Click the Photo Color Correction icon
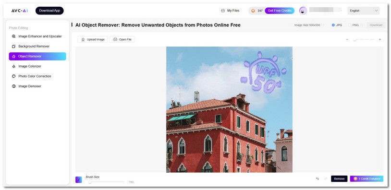Viewport: 391px width, 190px height. pos(14,76)
